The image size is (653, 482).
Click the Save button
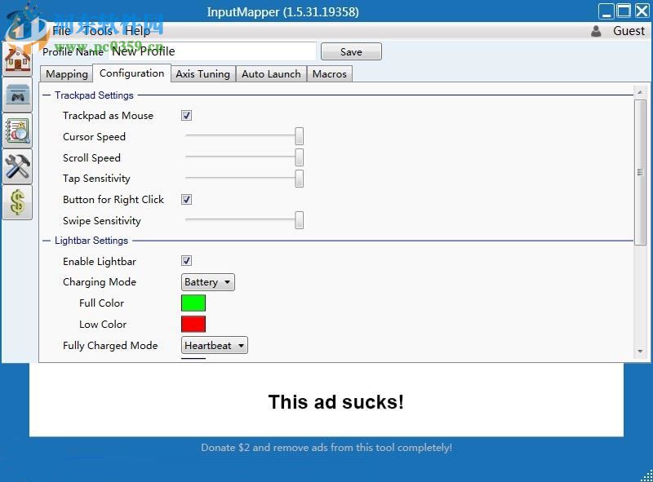point(351,51)
